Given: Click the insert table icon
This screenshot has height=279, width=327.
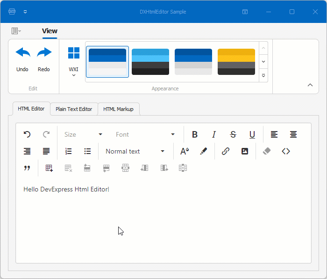Looking at the screenshot, I should pyautogui.click(x=49, y=168).
